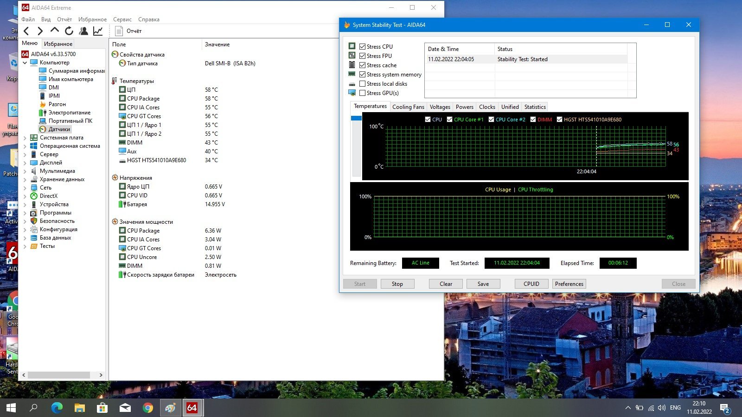Image resolution: width=742 pixels, height=417 pixels.
Task: Click the Refresh icon in AIDA64 toolbar
Action: 69,31
